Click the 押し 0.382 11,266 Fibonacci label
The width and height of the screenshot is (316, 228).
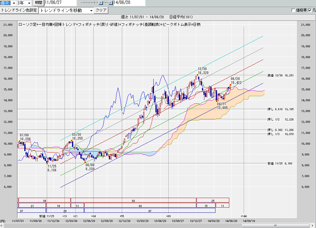pyautogui.click(x=280, y=130)
